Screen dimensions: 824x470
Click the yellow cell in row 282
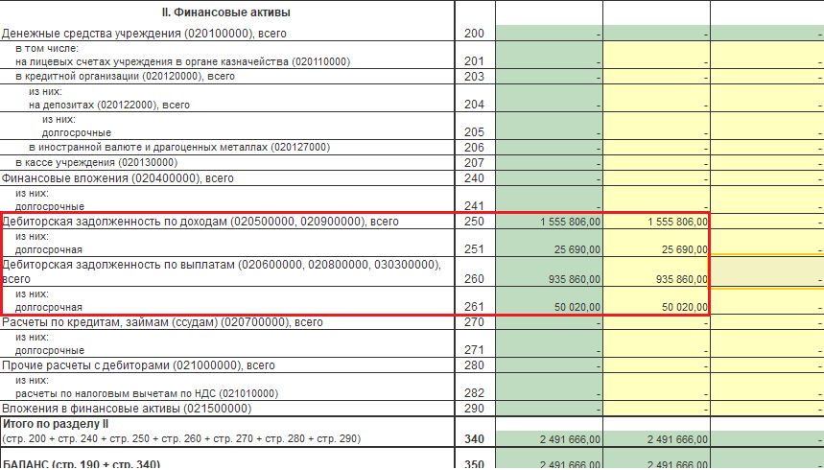tap(657, 387)
